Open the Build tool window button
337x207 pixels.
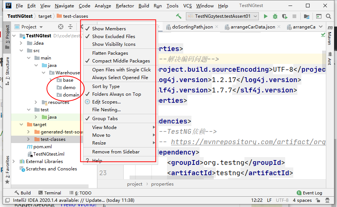tap(23, 193)
